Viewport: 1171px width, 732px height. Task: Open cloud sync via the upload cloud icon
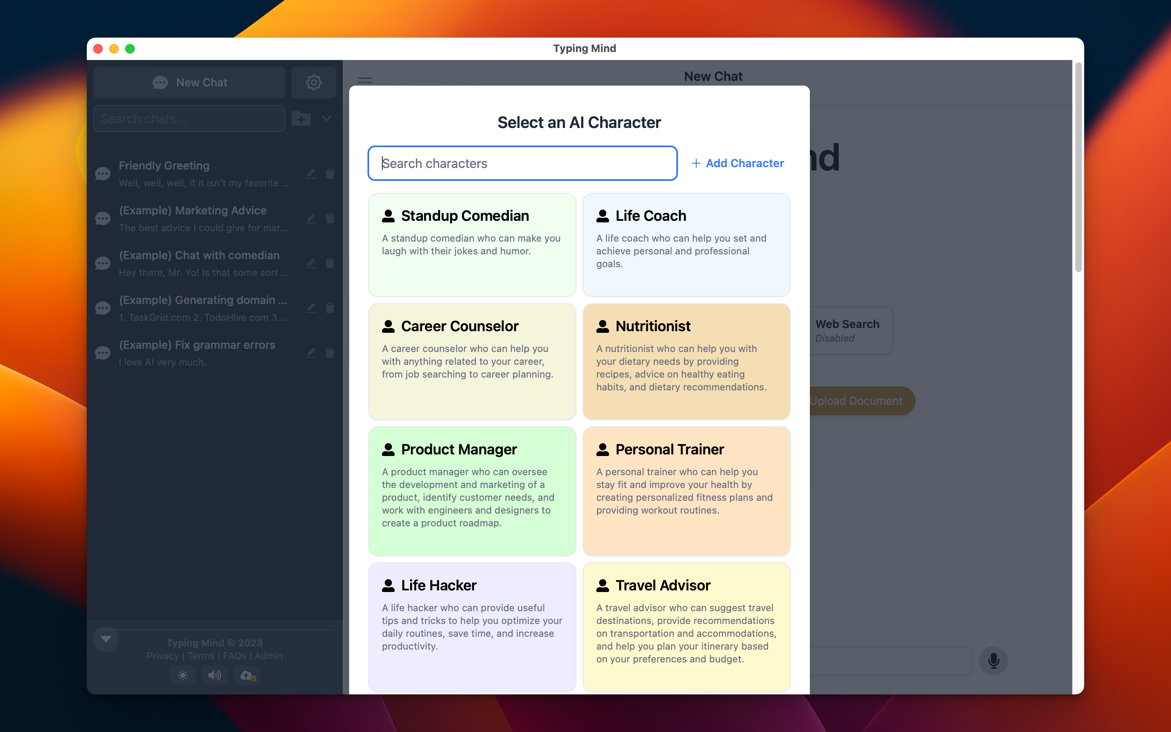pyautogui.click(x=246, y=675)
